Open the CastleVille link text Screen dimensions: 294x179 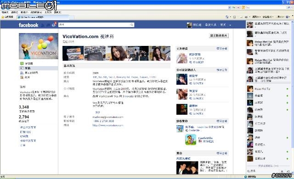[x=205, y=138]
